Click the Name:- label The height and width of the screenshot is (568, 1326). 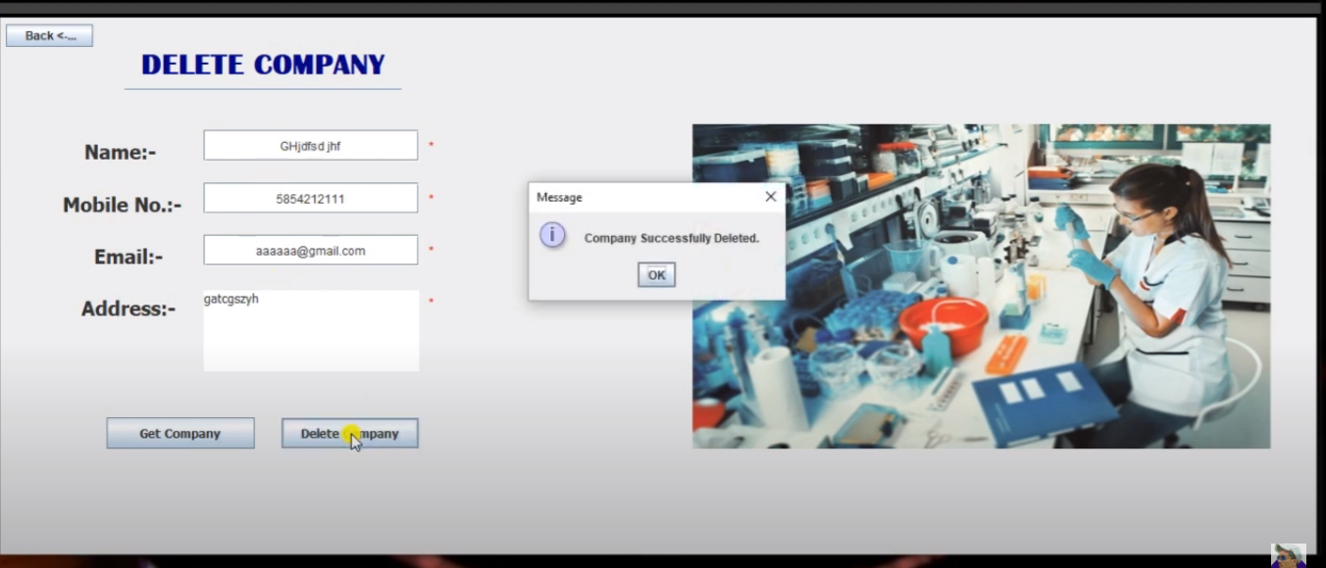click(x=119, y=152)
